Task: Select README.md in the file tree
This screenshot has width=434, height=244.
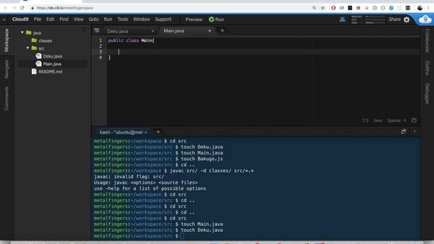Action: pyautogui.click(x=50, y=71)
